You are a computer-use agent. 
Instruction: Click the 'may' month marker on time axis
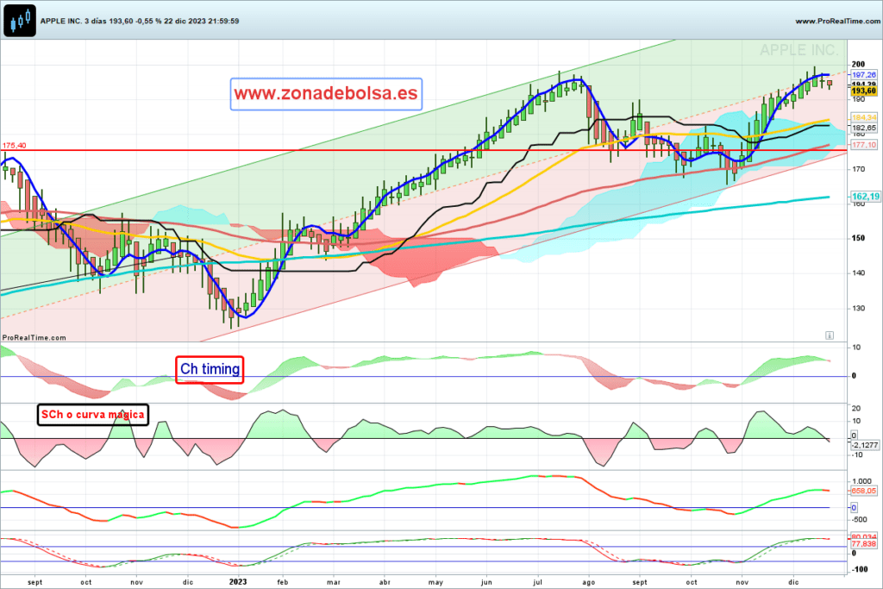click(435, 582)
